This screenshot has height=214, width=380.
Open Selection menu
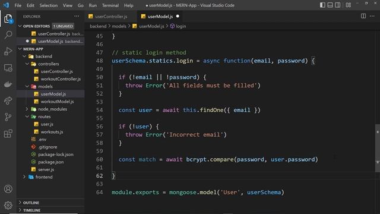point(49,5)
